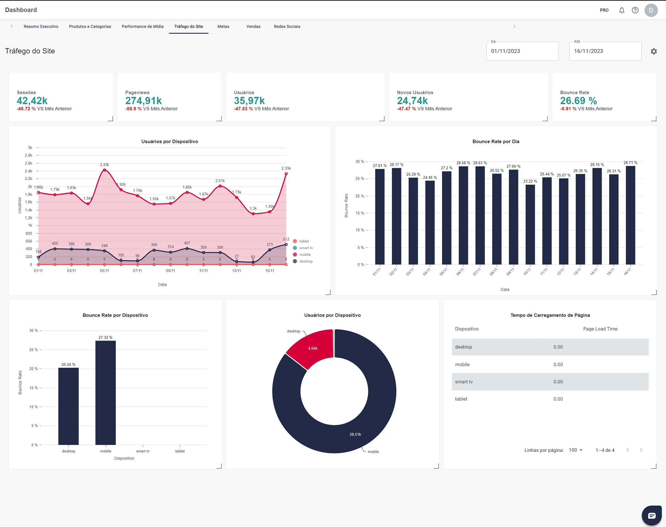The image size is (666, 527).
Task: Switch to Redes Sociais tab
Action: (x=287, y=26)
